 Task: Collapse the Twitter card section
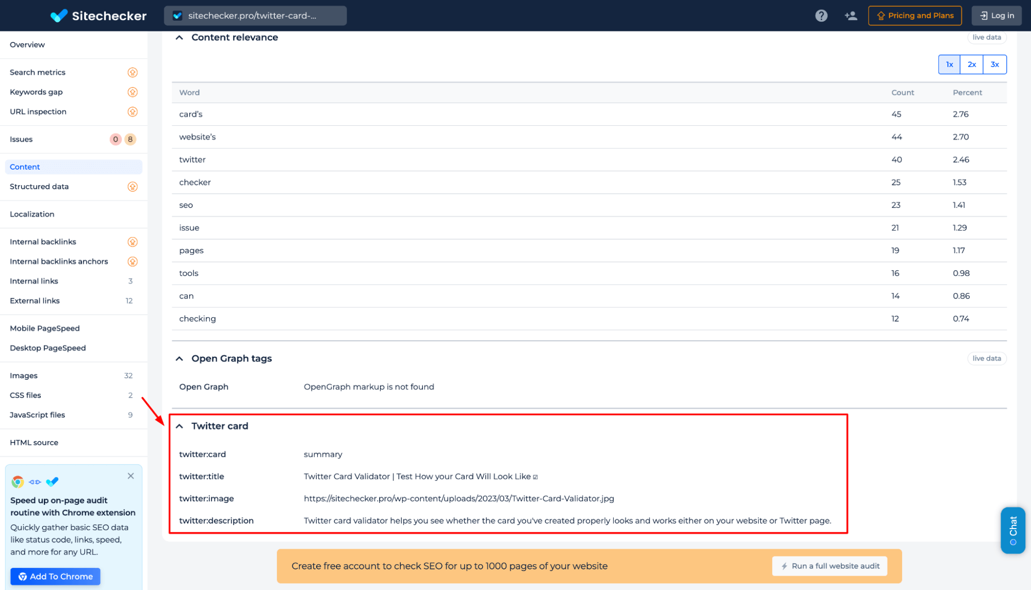click(x=179, y=425)
